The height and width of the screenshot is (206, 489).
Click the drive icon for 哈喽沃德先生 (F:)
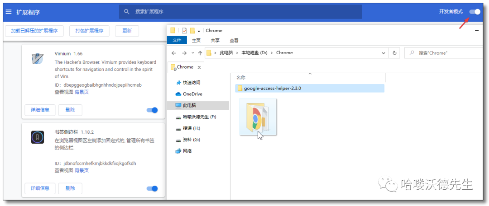(178, 117)
